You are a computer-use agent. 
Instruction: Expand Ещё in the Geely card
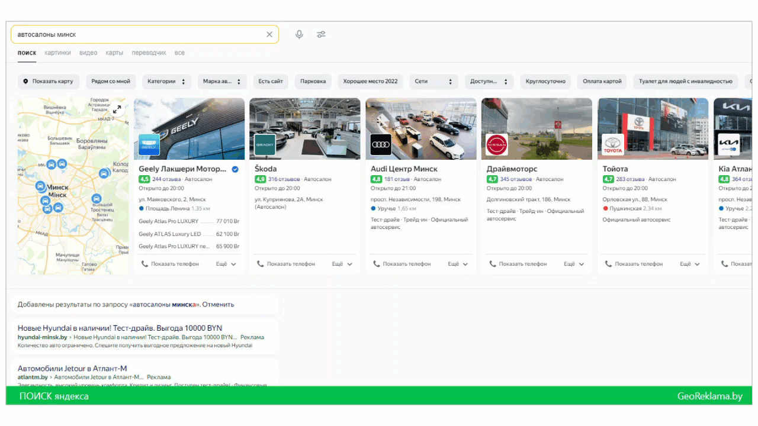(x=226, y=264)
